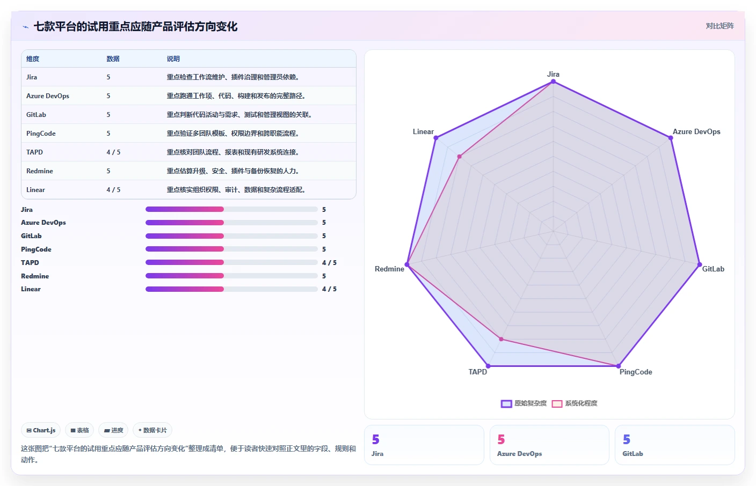Click the Azure DevOps radar vertex point
Screen dimensions: 756x486
(x=671, y=138)
